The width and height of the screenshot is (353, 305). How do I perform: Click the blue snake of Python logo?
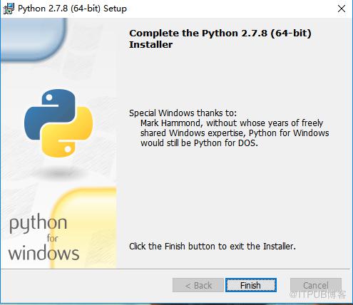point(48,112)
